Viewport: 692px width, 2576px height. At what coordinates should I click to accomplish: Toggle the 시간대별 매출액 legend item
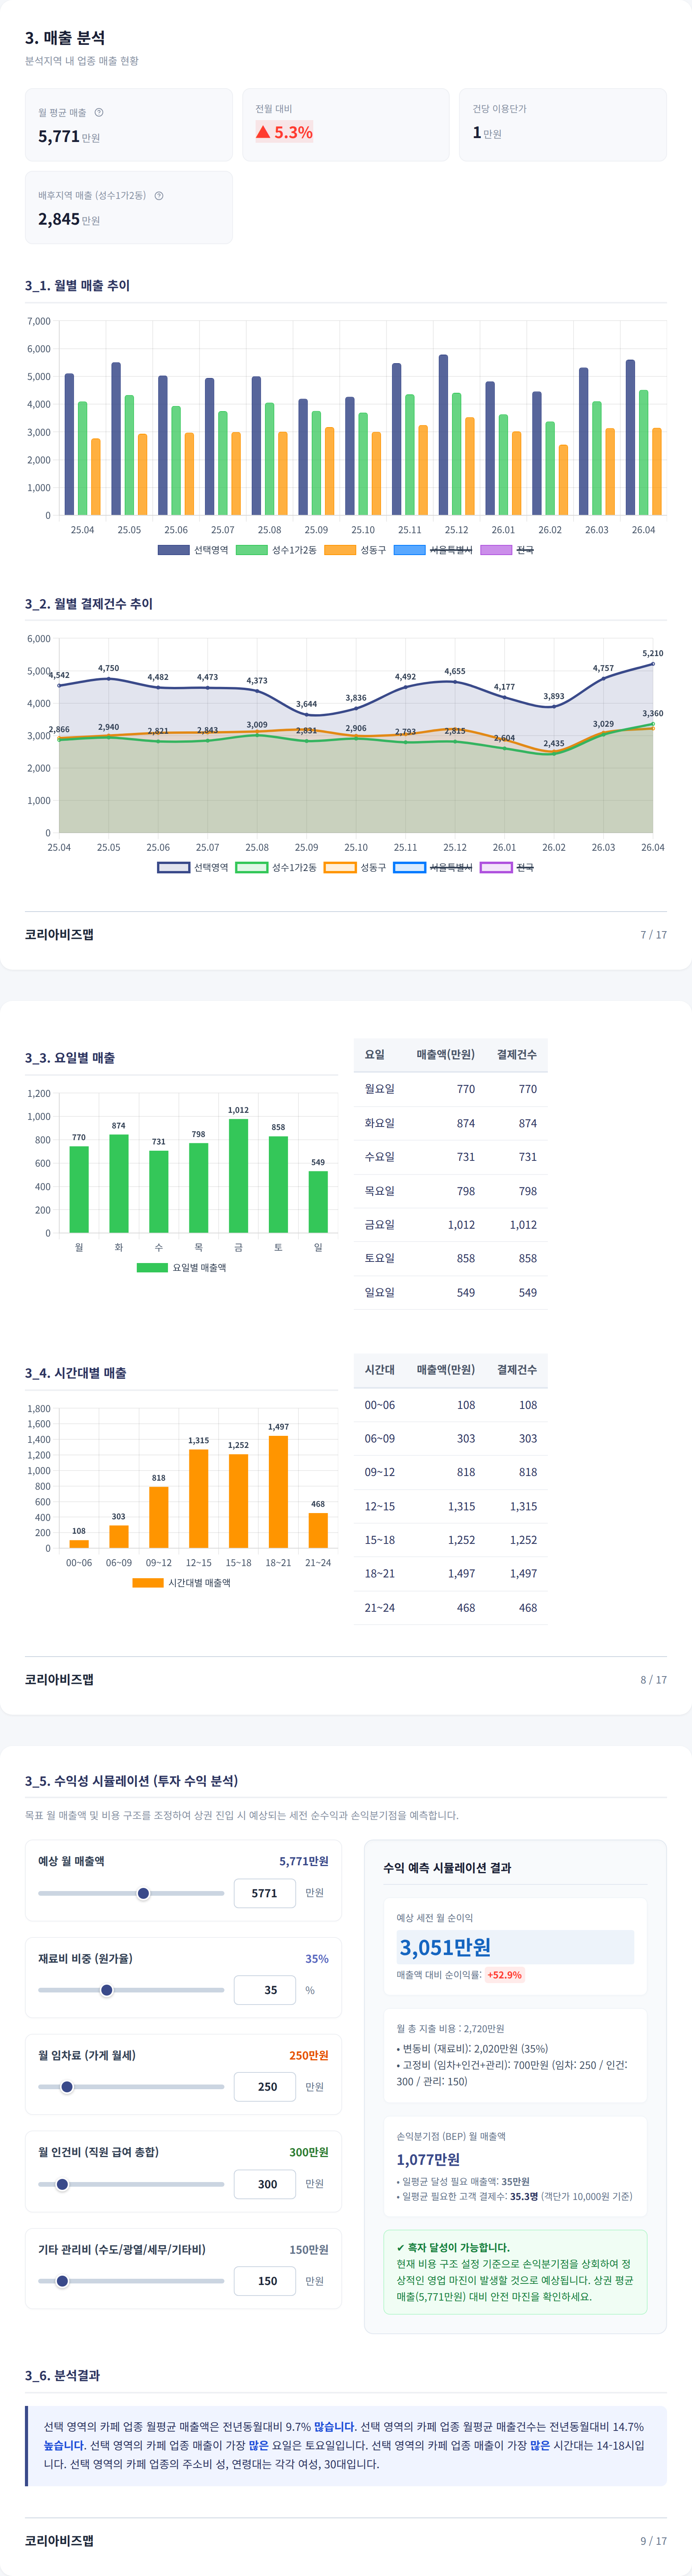182,1583
